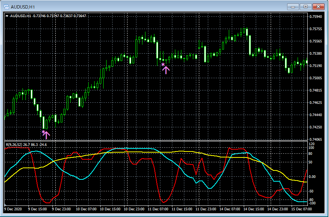Click the -100 level on indicator scale
329x217 pixels.
[313, 203]
